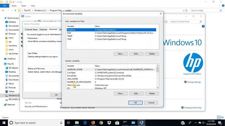Open Action Center notifications icon
The height and width of the screenshot is (126, 225).
[x=220, y=123]
